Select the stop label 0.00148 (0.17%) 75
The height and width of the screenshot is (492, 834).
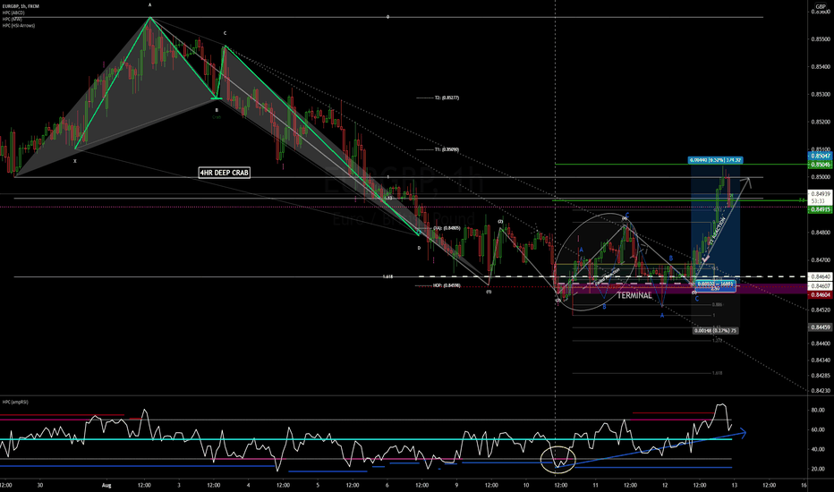[715, 331]
